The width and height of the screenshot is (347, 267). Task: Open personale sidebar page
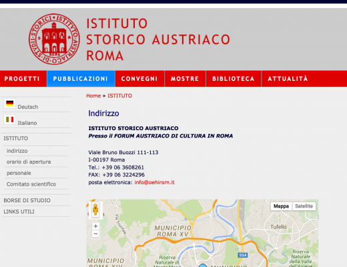[19, 173]
